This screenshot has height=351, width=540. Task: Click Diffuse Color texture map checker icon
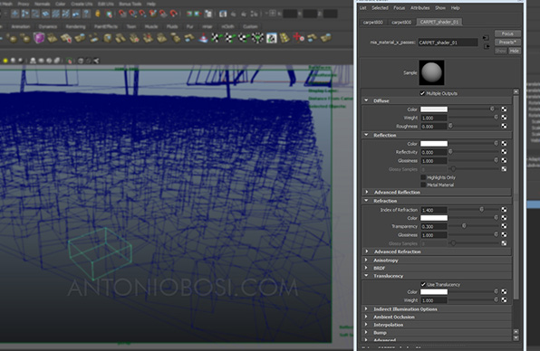pyautogui.click(x=504, y=109)
